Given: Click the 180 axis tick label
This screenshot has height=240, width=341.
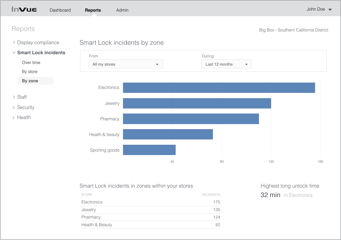Looking at the screenshot, I should pyautogui.click(x=320, y=162).
